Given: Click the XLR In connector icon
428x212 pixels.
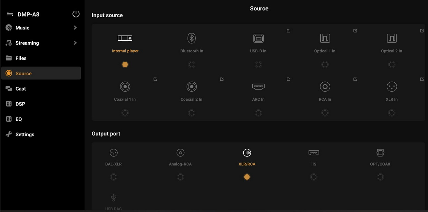Looking at the screenshot, I should (392, 87).
